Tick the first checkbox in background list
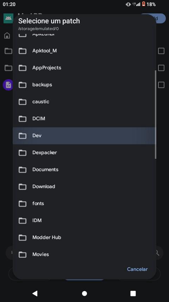This screenshot has height=302, width=169. click(161, 51)
